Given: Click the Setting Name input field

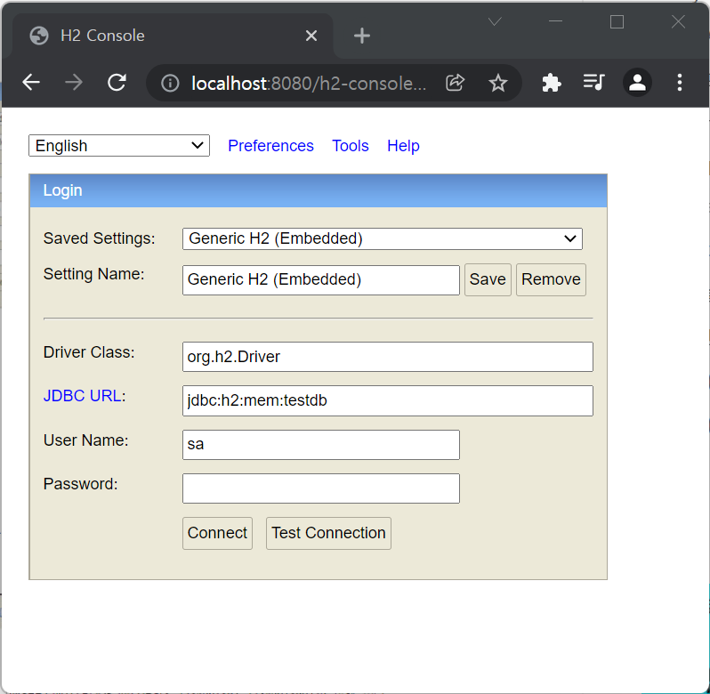Looking at the screenshot, I should (321, 279).
